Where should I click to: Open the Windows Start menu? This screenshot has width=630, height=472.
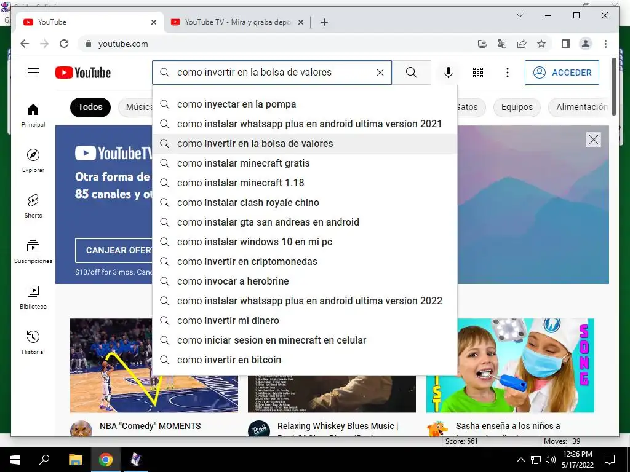(x=14, y=460)
